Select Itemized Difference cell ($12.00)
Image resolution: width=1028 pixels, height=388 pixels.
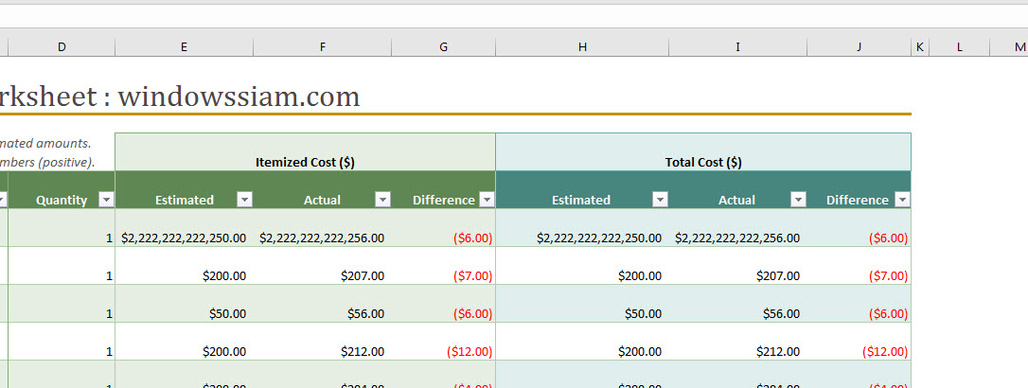[444, 343]
